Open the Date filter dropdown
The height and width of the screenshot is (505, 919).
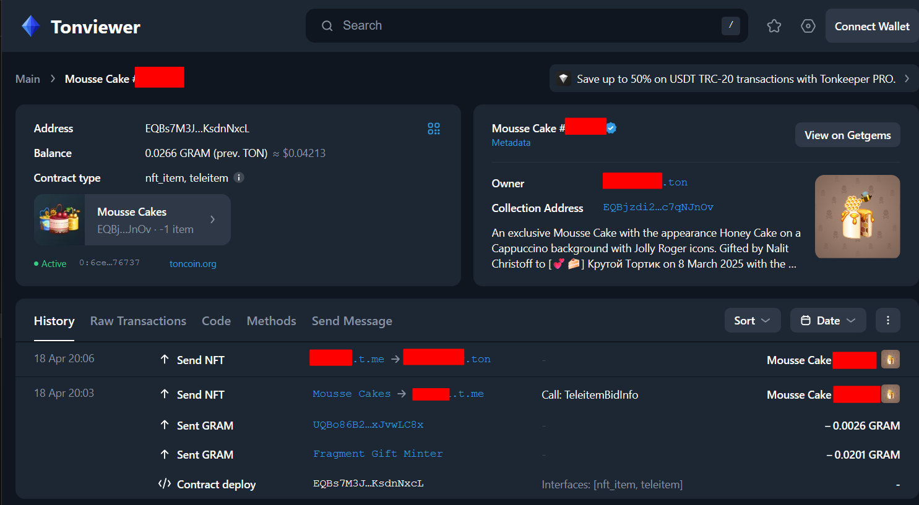click(x=828, y=320)
